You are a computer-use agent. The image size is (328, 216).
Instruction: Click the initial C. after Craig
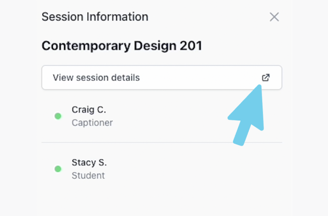(x=101, y=110)
